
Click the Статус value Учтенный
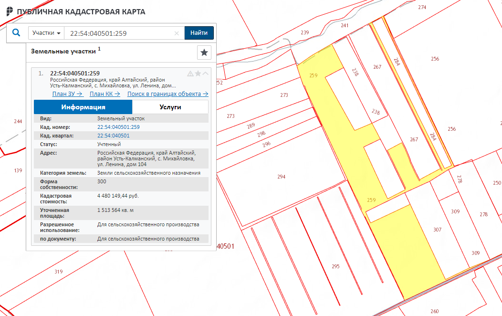click(x=109, y=144)
